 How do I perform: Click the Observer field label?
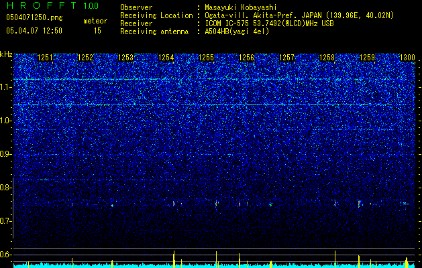pos(136,7)
